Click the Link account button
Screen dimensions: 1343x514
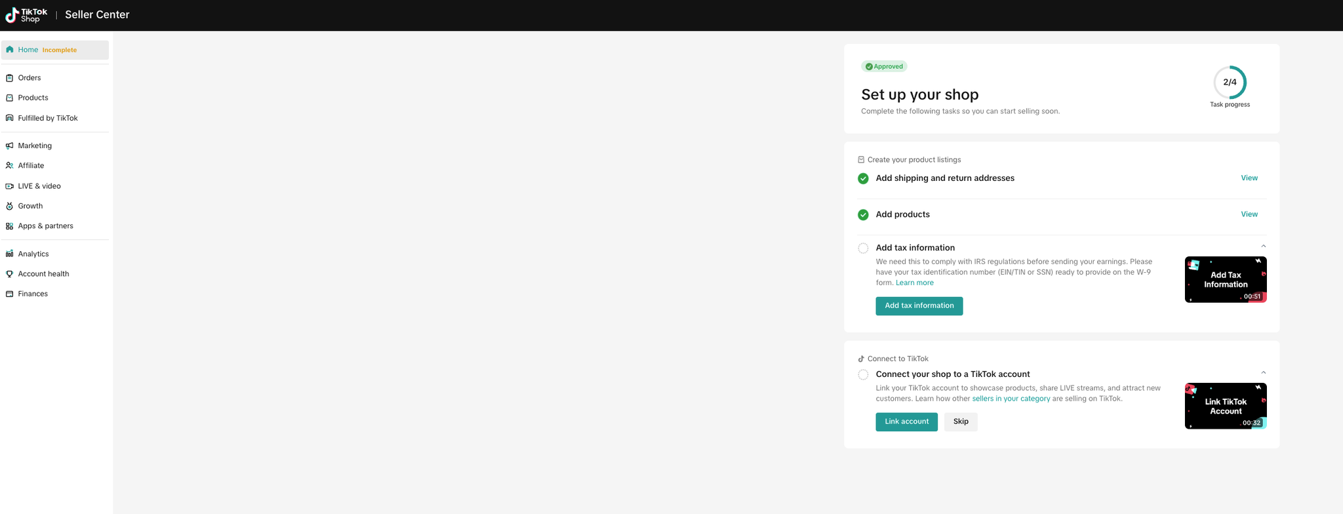click(x=906, y=422)
